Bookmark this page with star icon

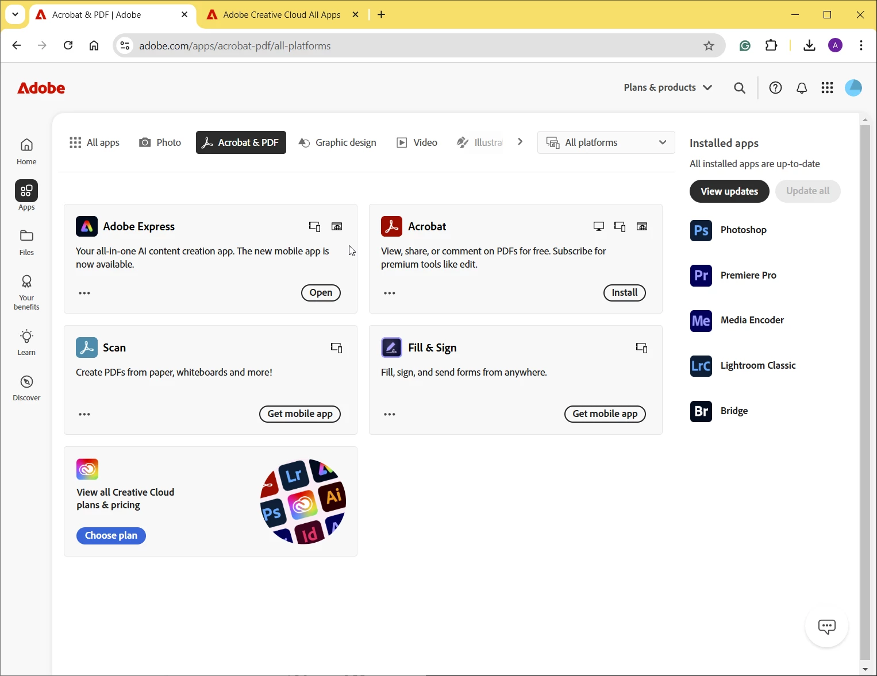(709, 46)
